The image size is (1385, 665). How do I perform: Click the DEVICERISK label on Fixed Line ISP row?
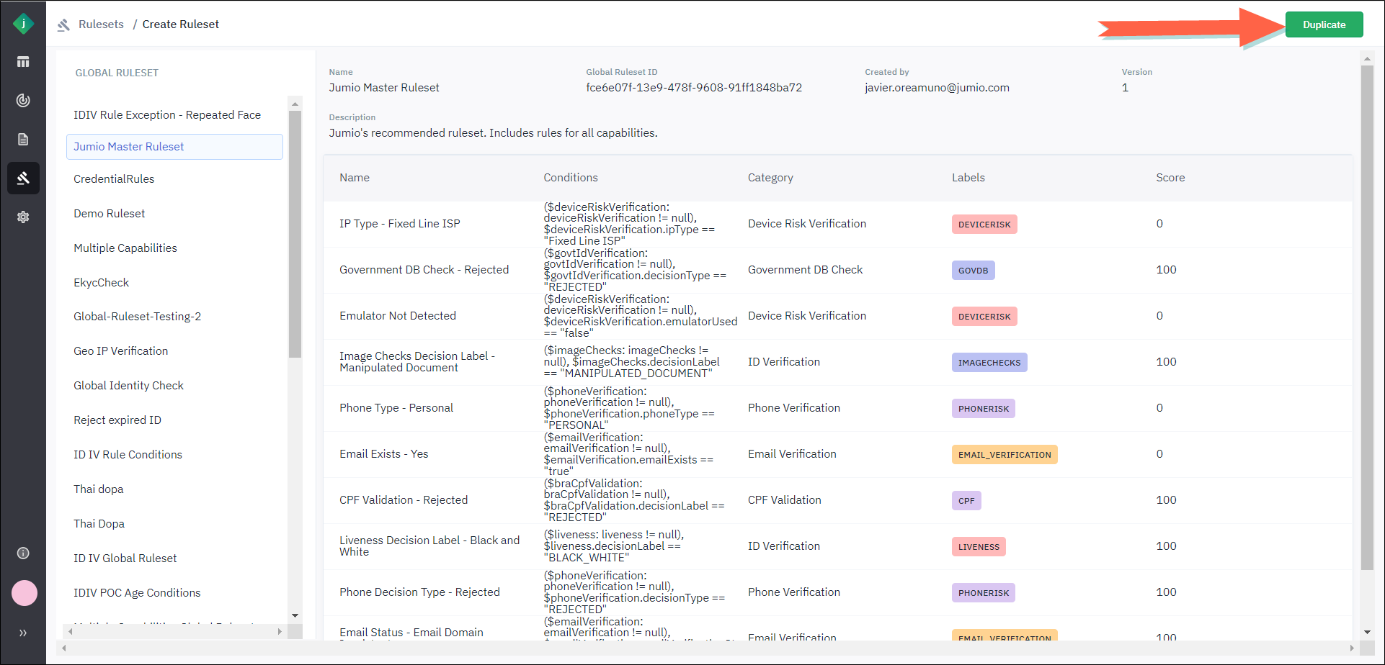point(984,225)
